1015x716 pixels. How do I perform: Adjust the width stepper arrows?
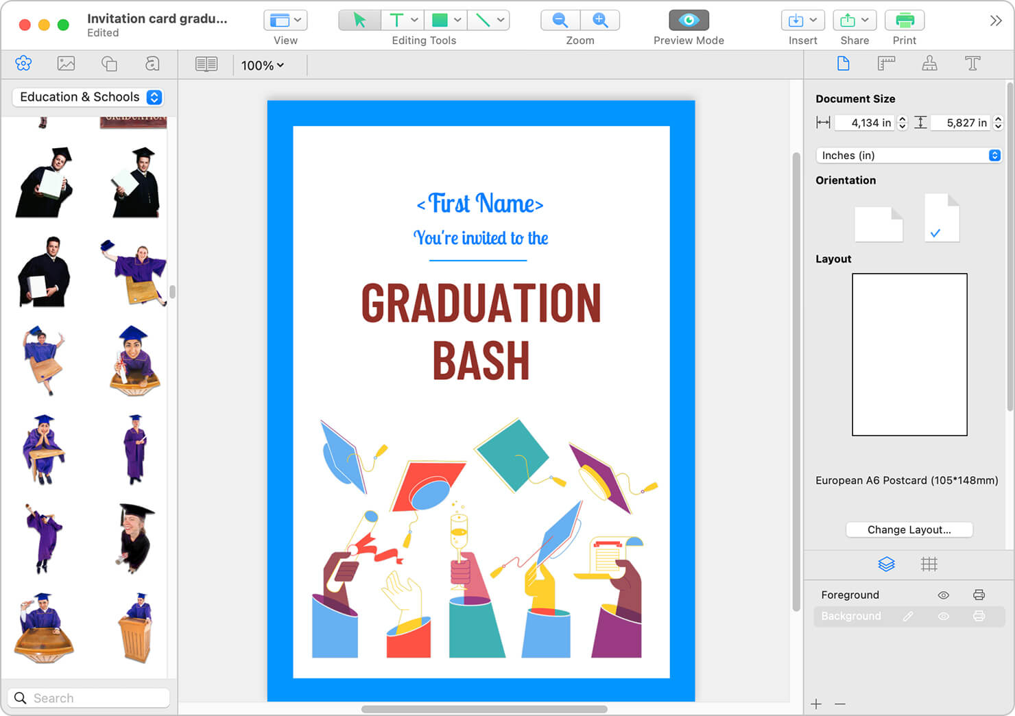tap(903, 123)
